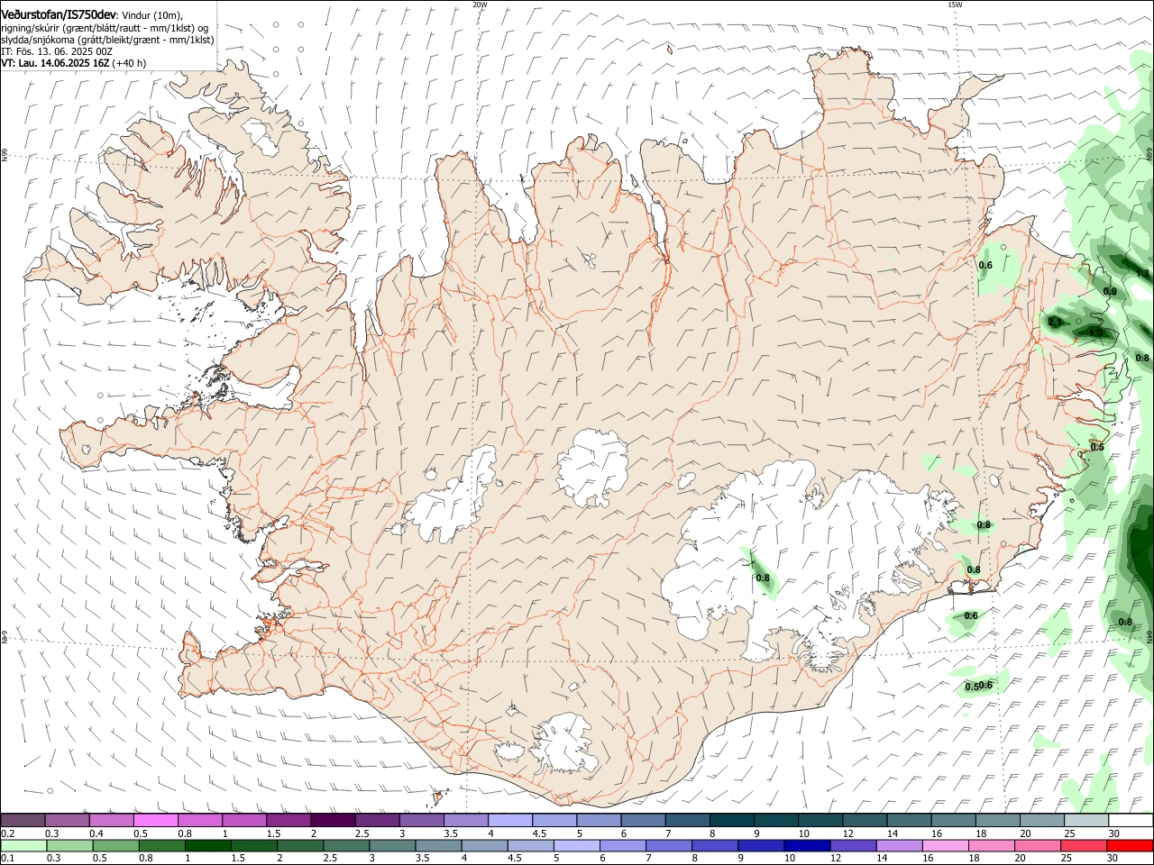Viewport: 1154px width, 865px height.
Task: Select the blue 9 mm rain legend swatch
Action: [762, 846]
